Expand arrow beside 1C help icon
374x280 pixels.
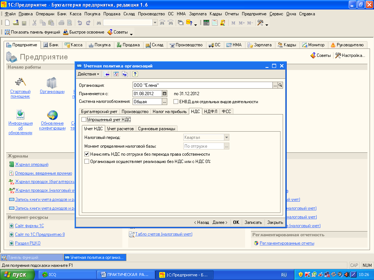(196, 24)
